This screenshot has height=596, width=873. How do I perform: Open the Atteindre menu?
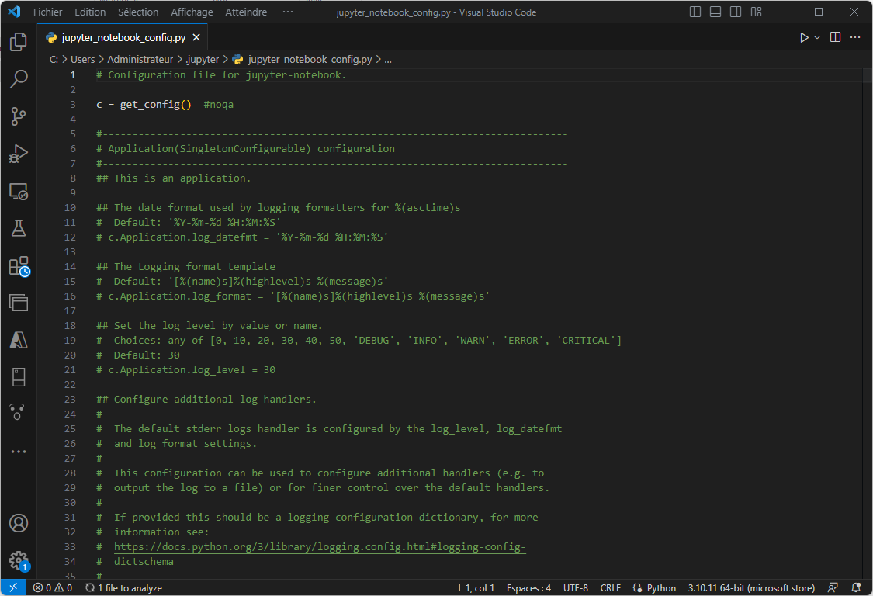pos(246,12)
